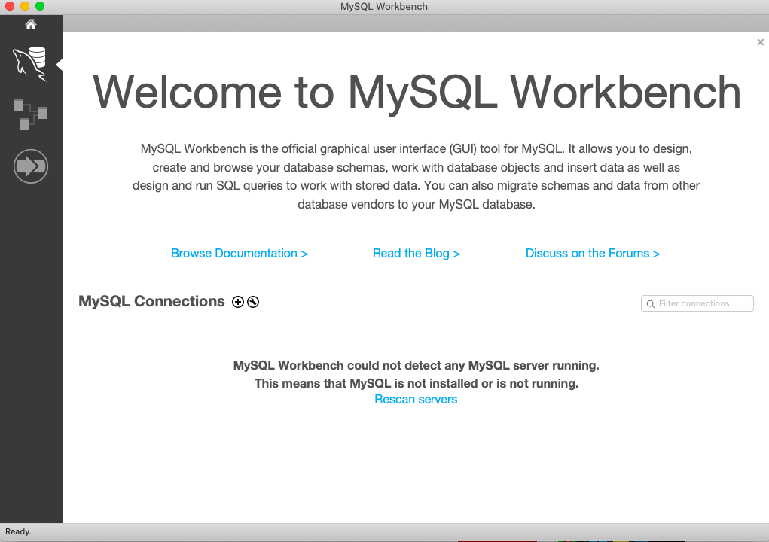
Task: Select the SQL editor dolphin icon in sidebar
Action: (x=31, y=64)
